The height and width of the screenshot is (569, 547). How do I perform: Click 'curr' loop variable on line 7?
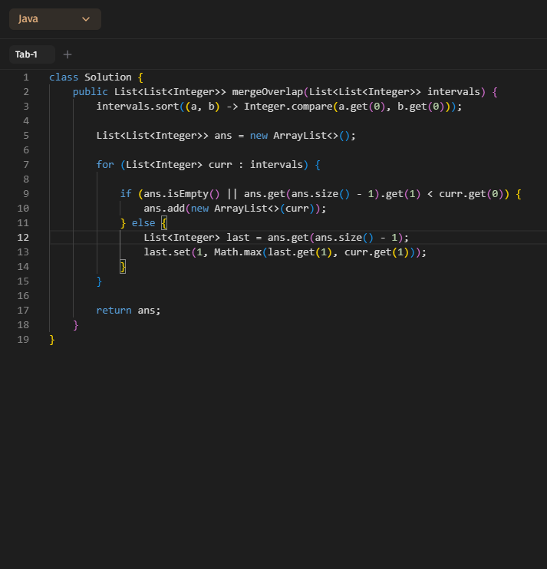coord(220,165)
